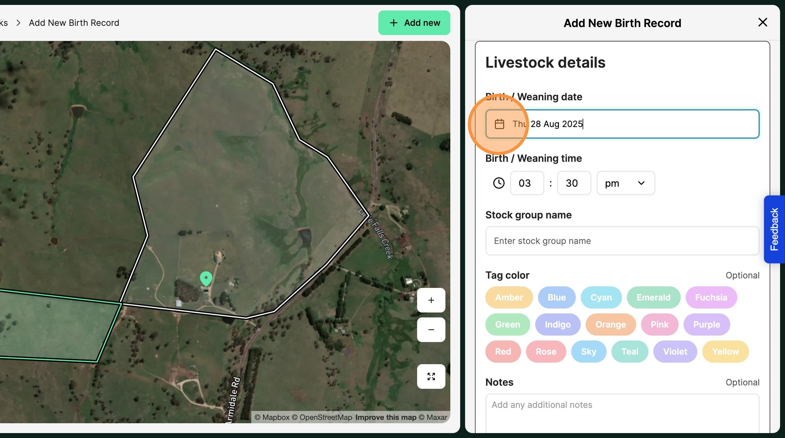This screenshot has width=785, height=438.
Task: Select the Orange tag color chip
Action: [x=610, y=325]
